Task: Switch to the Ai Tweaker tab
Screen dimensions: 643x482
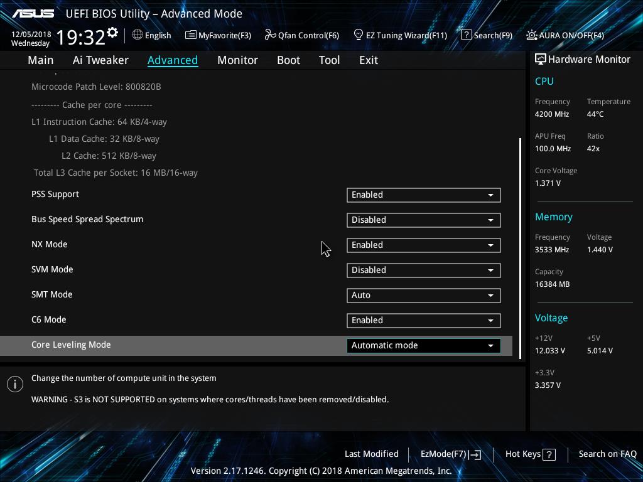Action: click(100, 60)
